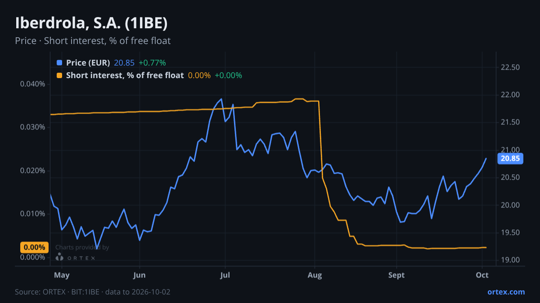Viewport: 540px width, 303px height.
Task: Click the Aug label on the time axis
Action: pos(315,275)
